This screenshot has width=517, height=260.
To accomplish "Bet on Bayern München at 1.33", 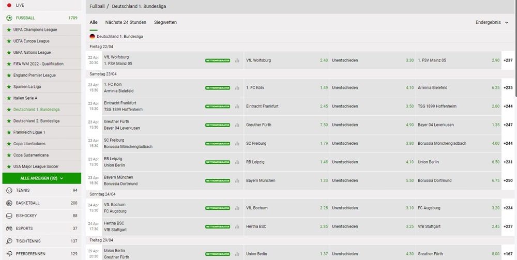I will tap(286, 180).
